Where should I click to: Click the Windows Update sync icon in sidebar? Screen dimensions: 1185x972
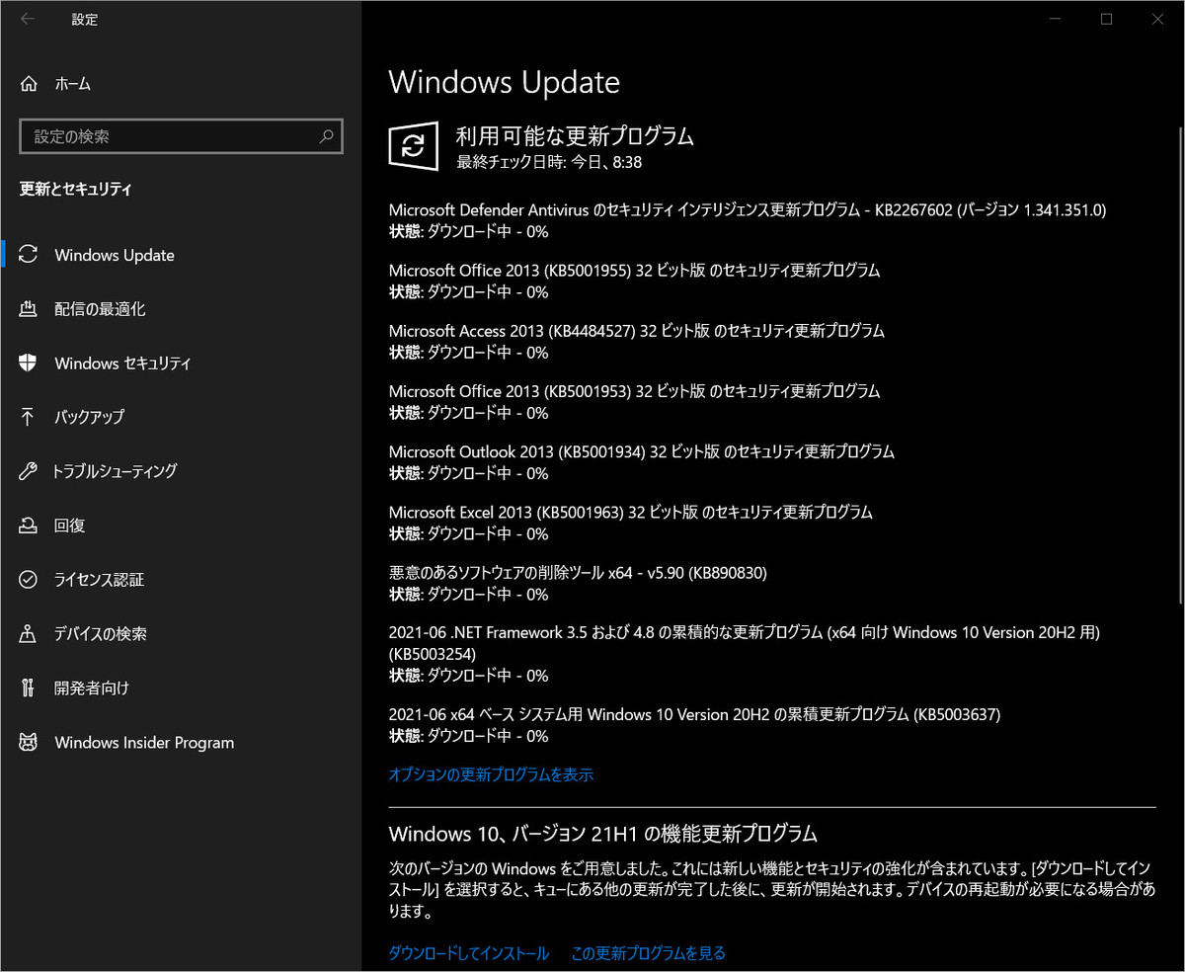(x=29, y=255)
